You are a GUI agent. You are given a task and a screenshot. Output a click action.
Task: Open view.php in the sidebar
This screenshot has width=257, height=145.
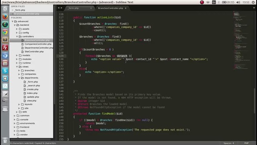[32, 101]
